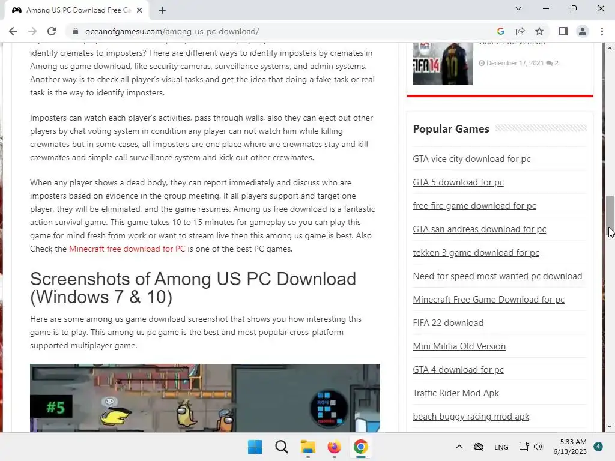Click the scrollbar up arrow
Viewport: 615px width, 461px height.
[x=610, y=48]
